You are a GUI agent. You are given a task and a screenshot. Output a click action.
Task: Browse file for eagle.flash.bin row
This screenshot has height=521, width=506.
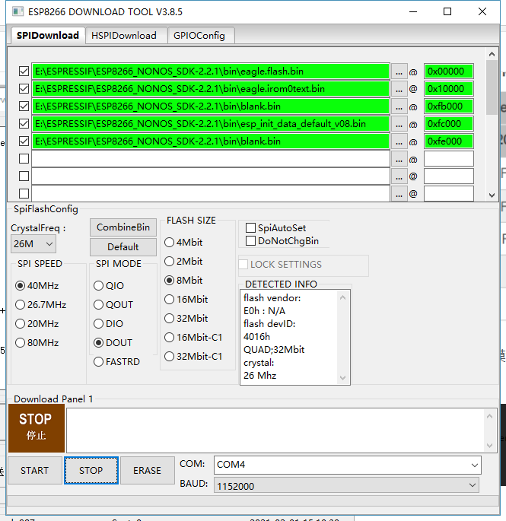click(399, 71)
